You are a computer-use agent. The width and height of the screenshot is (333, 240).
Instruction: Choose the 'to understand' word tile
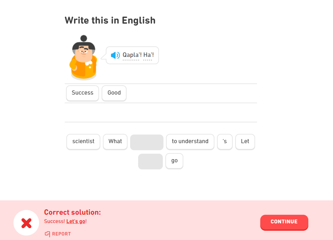(190, 142)
